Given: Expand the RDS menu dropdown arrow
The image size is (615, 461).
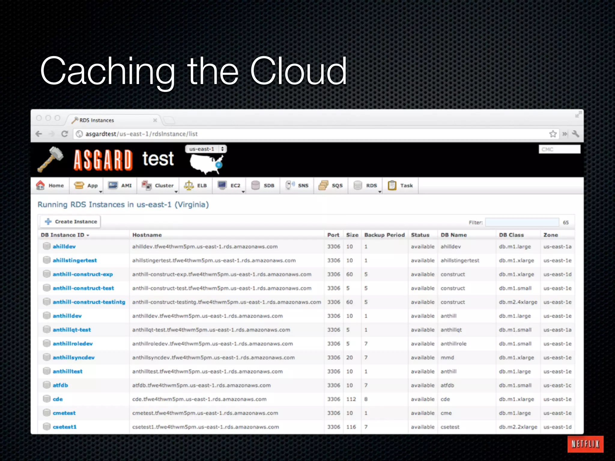Looking at the screenshot, I should point(380,191).
